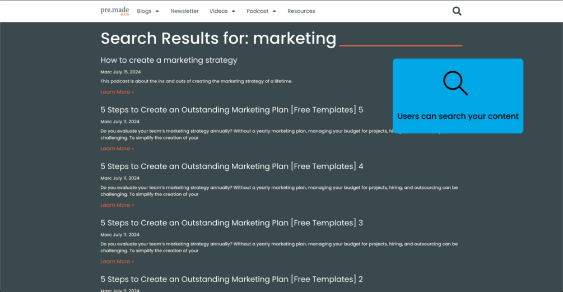Click the pre.made blog logo
The width and height of the screenshot is (563, 292).
(115, 11)
